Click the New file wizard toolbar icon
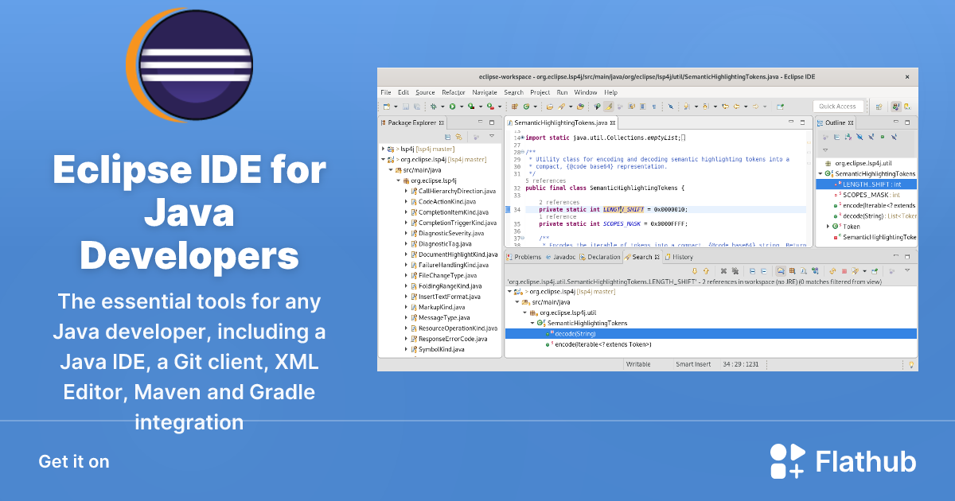Viewport: 955px width, 501px height. pyautogui.click(x=386, y=106)
